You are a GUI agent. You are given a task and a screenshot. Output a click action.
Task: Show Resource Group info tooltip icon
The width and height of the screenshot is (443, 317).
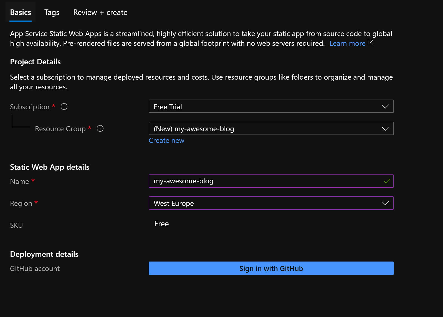100,128
